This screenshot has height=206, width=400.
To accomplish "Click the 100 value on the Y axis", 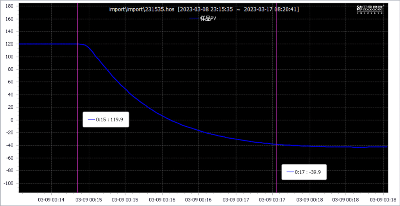I will tap(9, 57).
